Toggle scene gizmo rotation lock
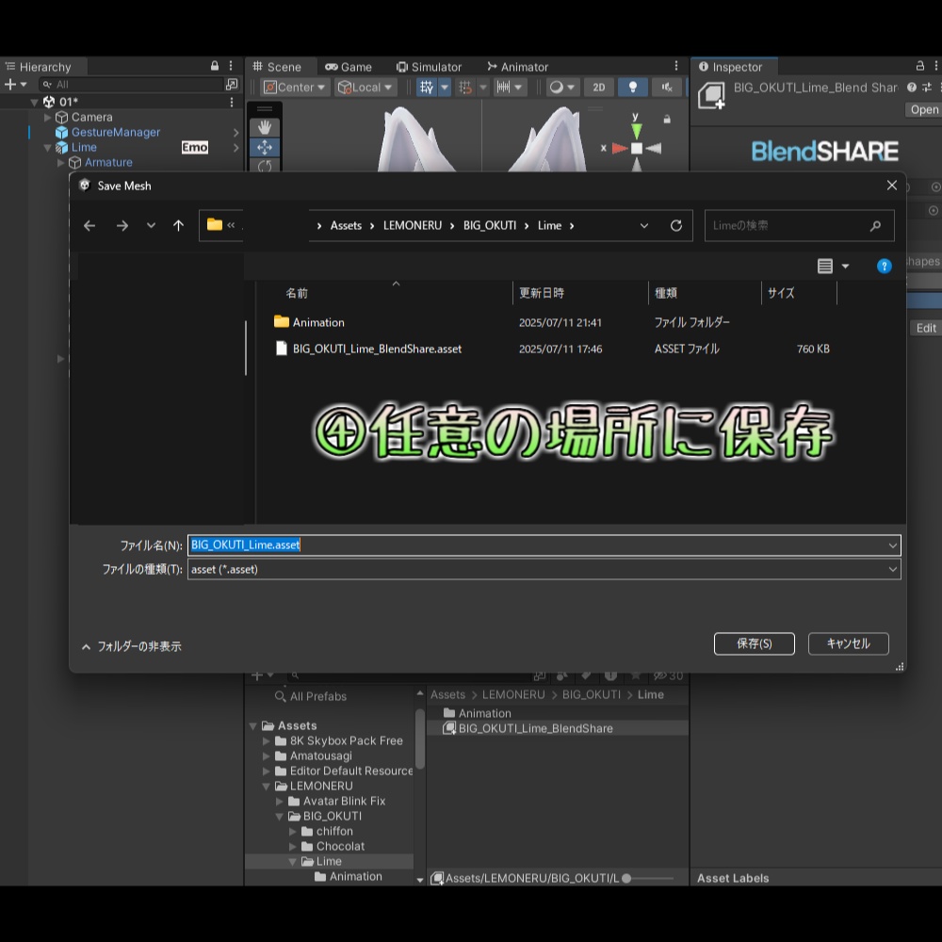Viewport: 942px width, 942px height. click(x=667, y=119)
